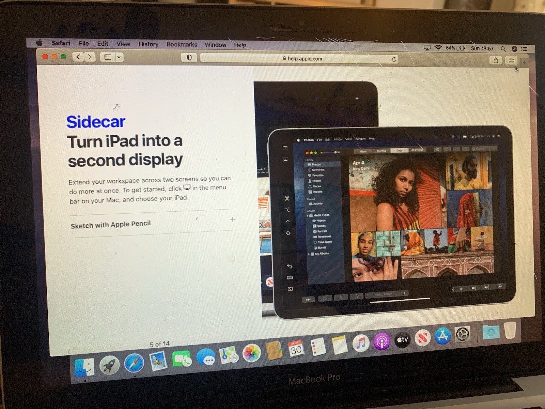The image size is (545, 409).
Task: Open the Share button in Safari's toolbar
Action: point(496,60)
